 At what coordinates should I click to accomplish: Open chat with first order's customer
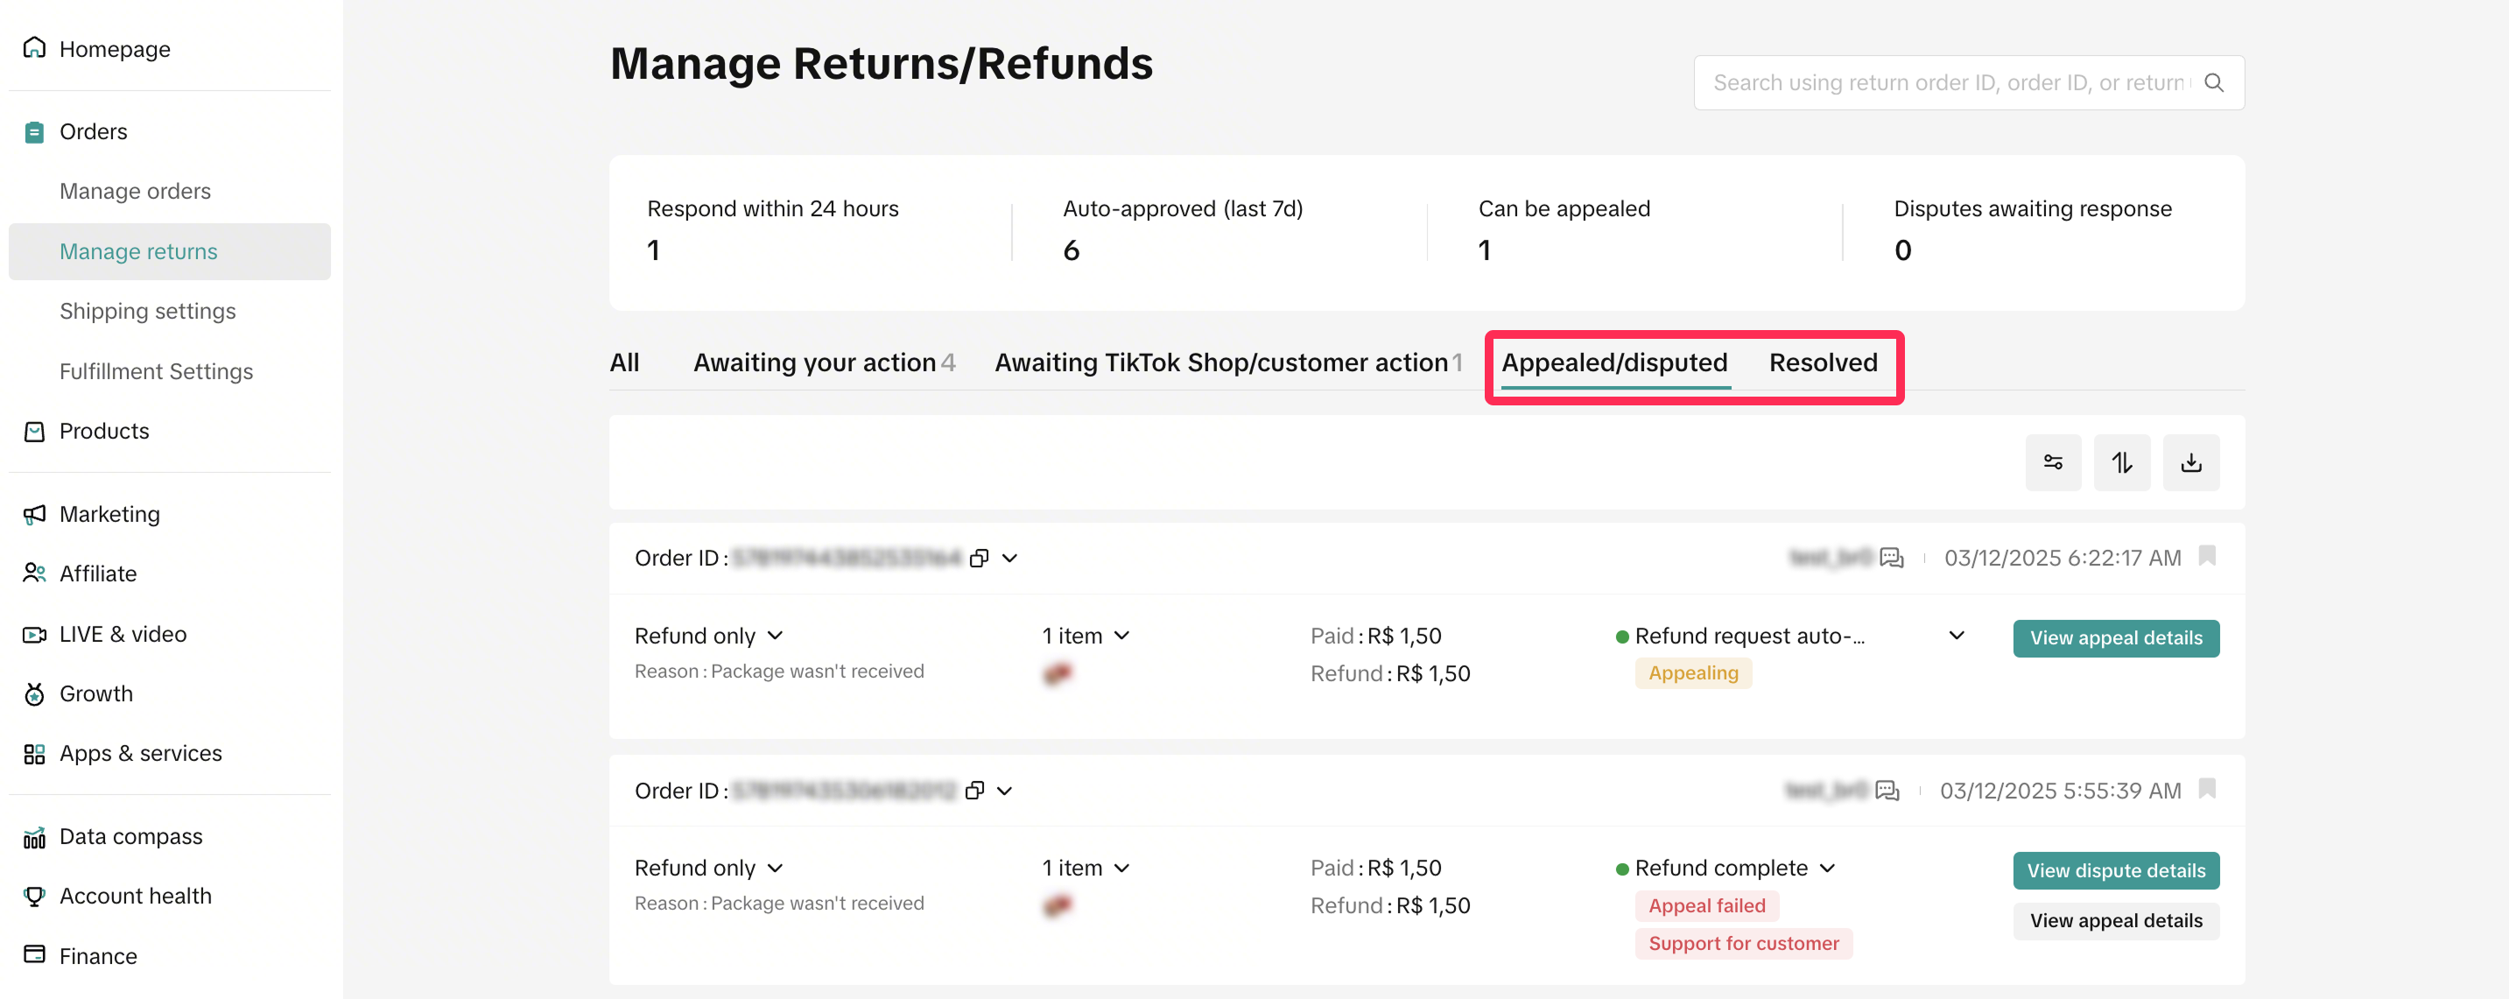1891,558
